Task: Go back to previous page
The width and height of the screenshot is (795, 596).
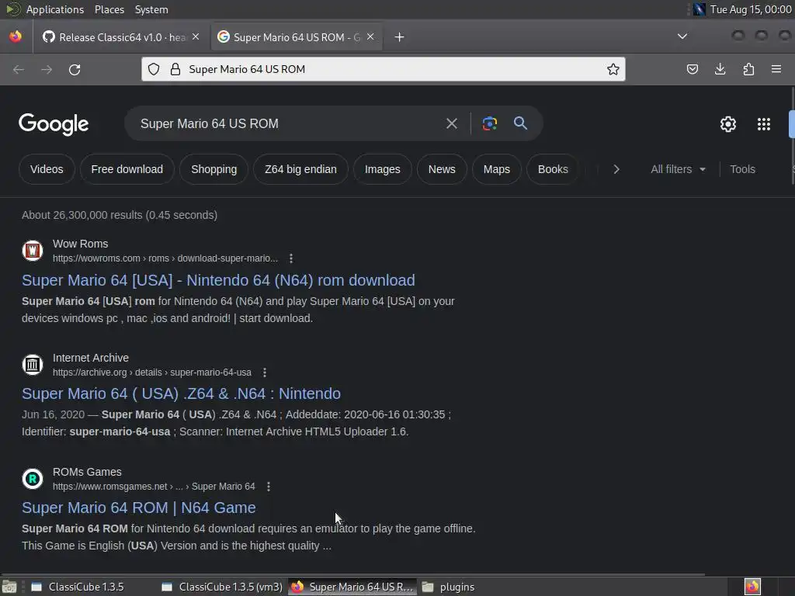Action: tap(19, 69)
